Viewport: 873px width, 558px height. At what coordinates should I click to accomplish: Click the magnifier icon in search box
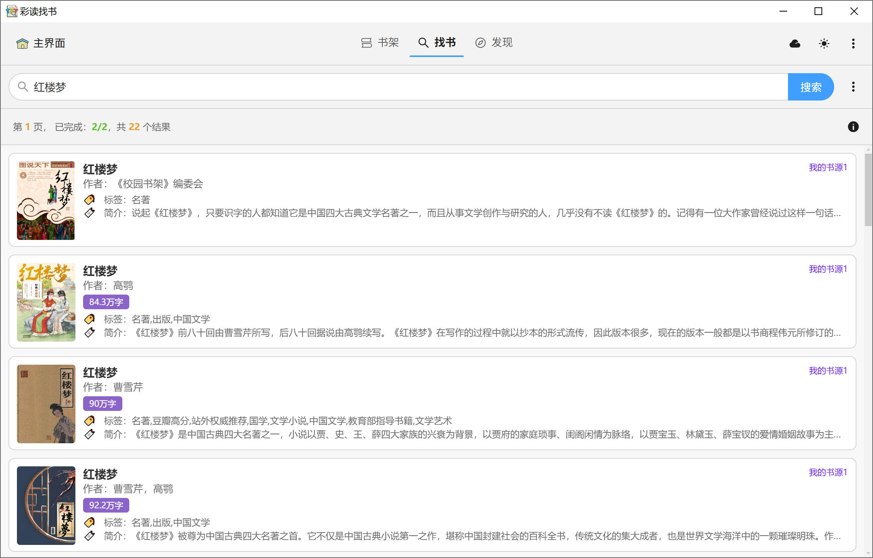[23, 87]
